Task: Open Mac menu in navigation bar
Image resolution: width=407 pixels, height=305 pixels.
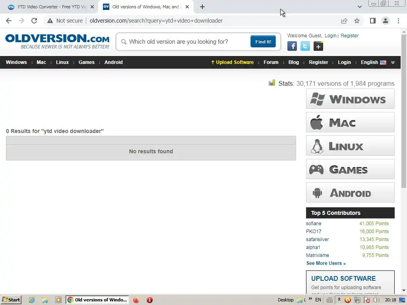Action: (41, 62)
